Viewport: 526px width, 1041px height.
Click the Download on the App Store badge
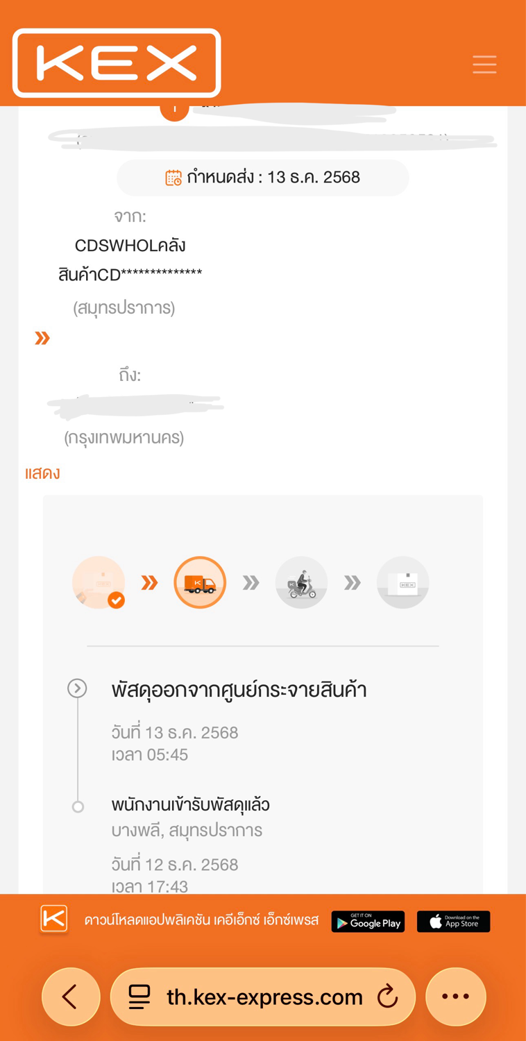click(x=453, y=922)
